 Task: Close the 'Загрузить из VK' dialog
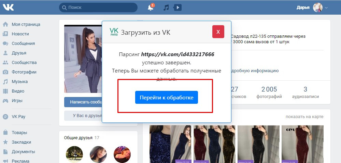pos(218,32)
